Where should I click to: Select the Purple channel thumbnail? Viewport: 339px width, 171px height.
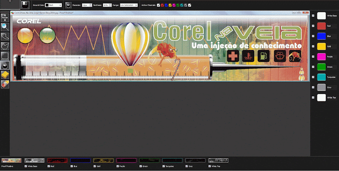pyautogui.click(x=126, y=160)
